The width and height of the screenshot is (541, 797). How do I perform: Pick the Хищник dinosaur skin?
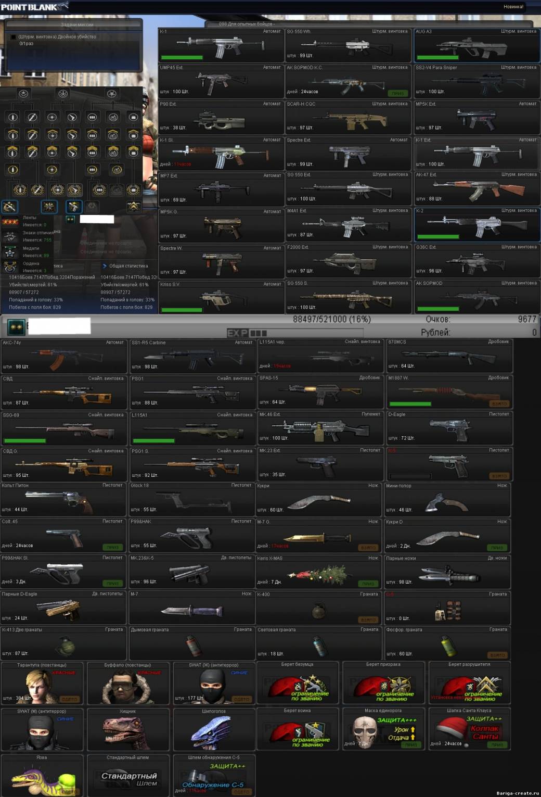tap(128, 729)
